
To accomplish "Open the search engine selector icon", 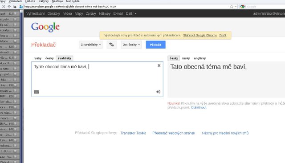I will (243, 7).
